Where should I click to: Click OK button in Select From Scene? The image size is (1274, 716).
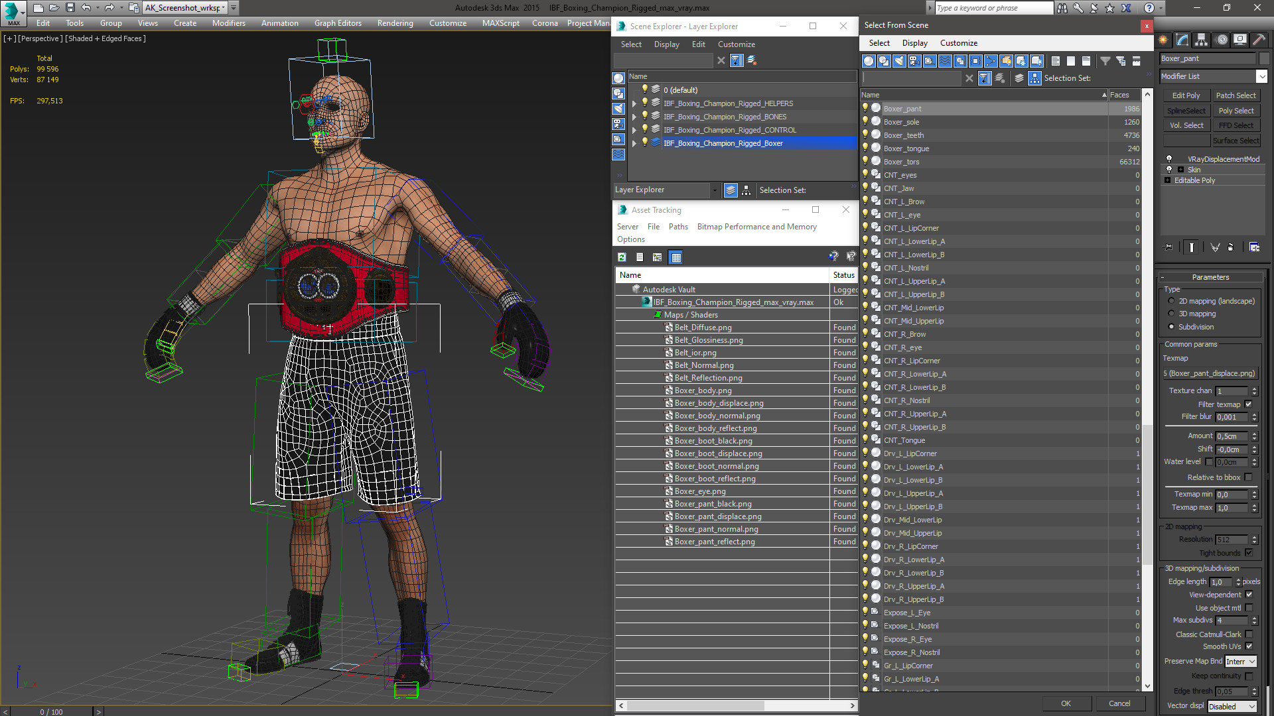point(1066,703)
